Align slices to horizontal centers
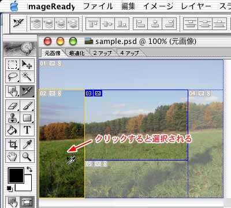Viewport: 231px width, 208px height. 155,24
